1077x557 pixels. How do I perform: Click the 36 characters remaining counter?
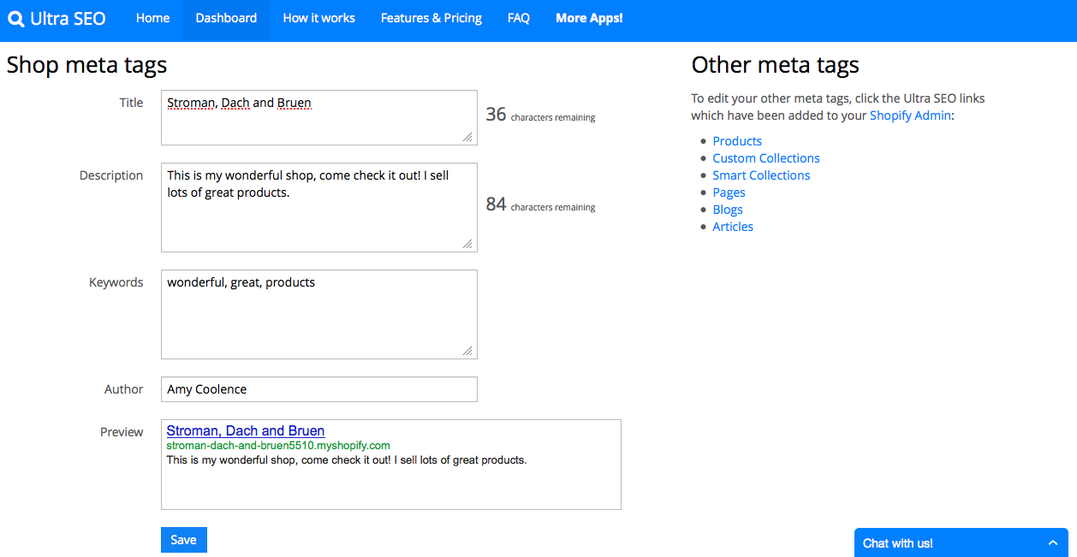540,115
